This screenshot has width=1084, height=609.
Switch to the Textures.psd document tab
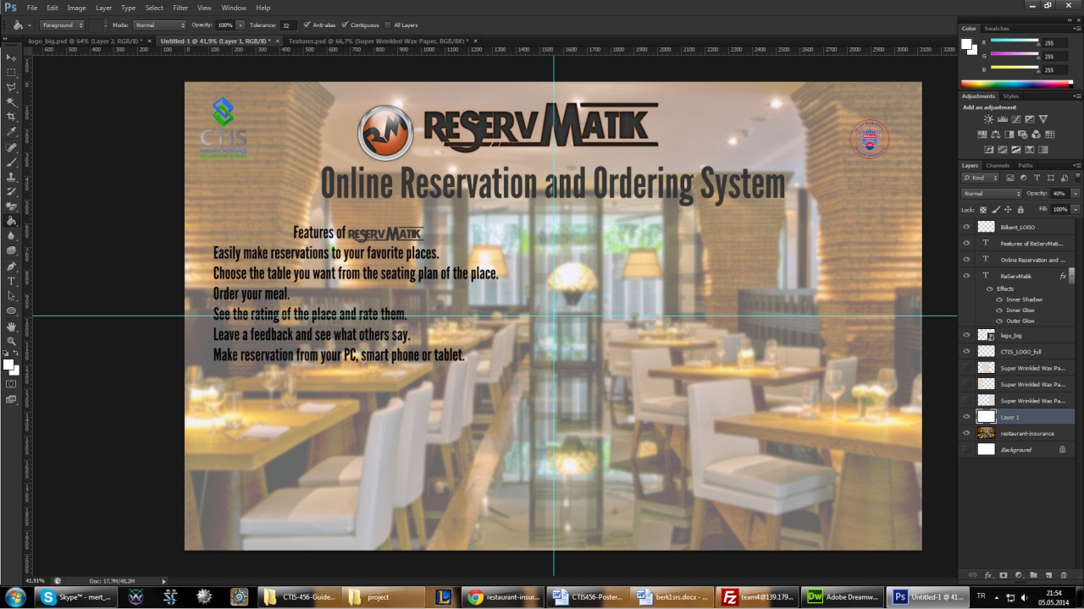(x=378, y=41)
